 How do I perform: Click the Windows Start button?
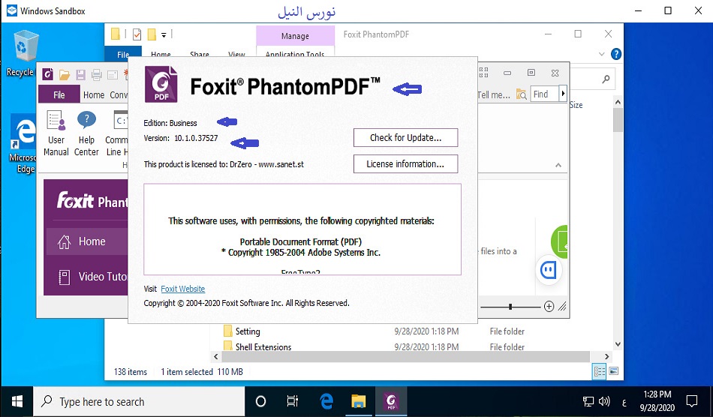[x=17, y=401]
